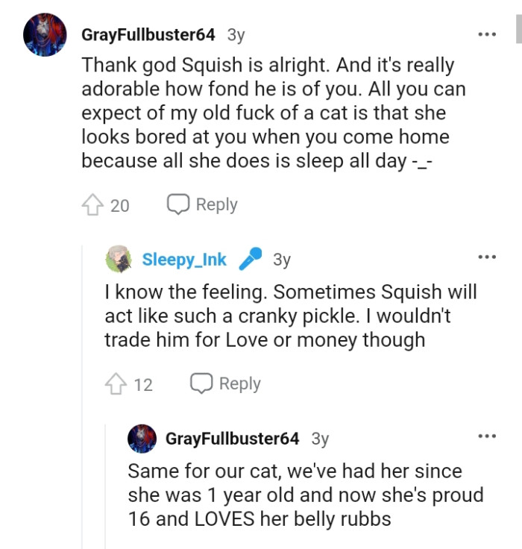The height and width of the screenshot is (549, 522).
Task: Collapse thread using the vertical line beside the nested reply
Action: pos(106,485)
